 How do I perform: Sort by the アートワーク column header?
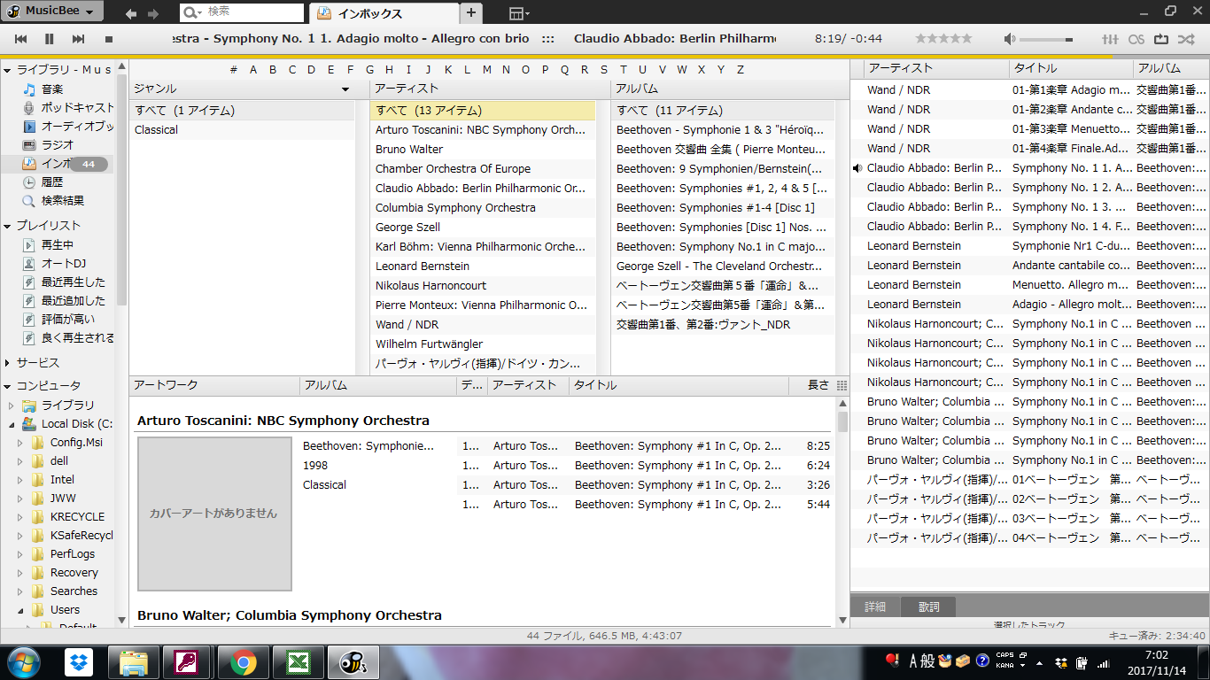click(x=214, y=385)
